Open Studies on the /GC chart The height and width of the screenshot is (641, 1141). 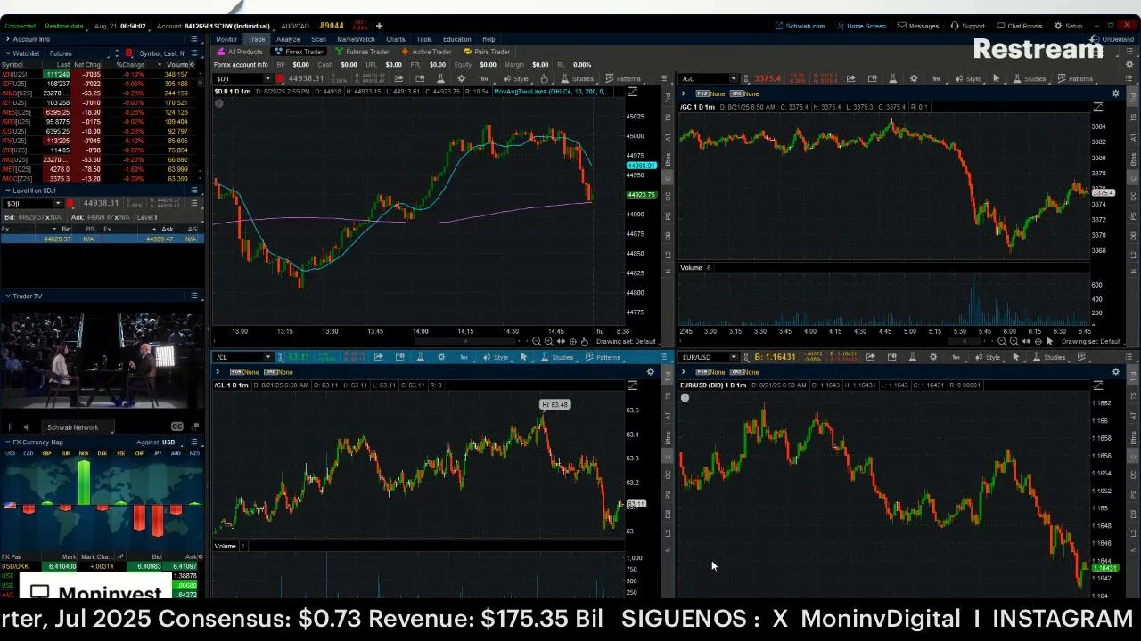coord(1029,78)
